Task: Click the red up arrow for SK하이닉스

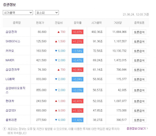Action: point(56,41)
